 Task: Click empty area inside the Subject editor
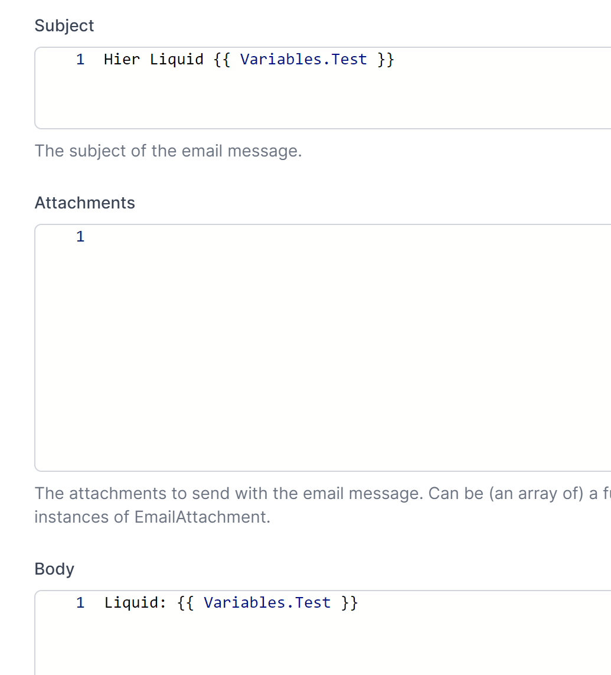pos(323,99)
